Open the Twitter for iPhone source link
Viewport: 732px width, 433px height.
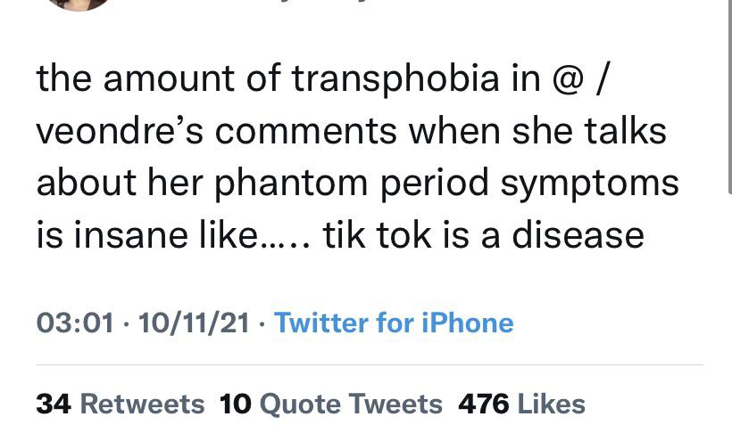[x=394, y=323]
